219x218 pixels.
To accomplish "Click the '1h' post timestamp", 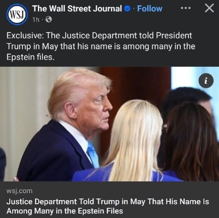I will (36, 20).
